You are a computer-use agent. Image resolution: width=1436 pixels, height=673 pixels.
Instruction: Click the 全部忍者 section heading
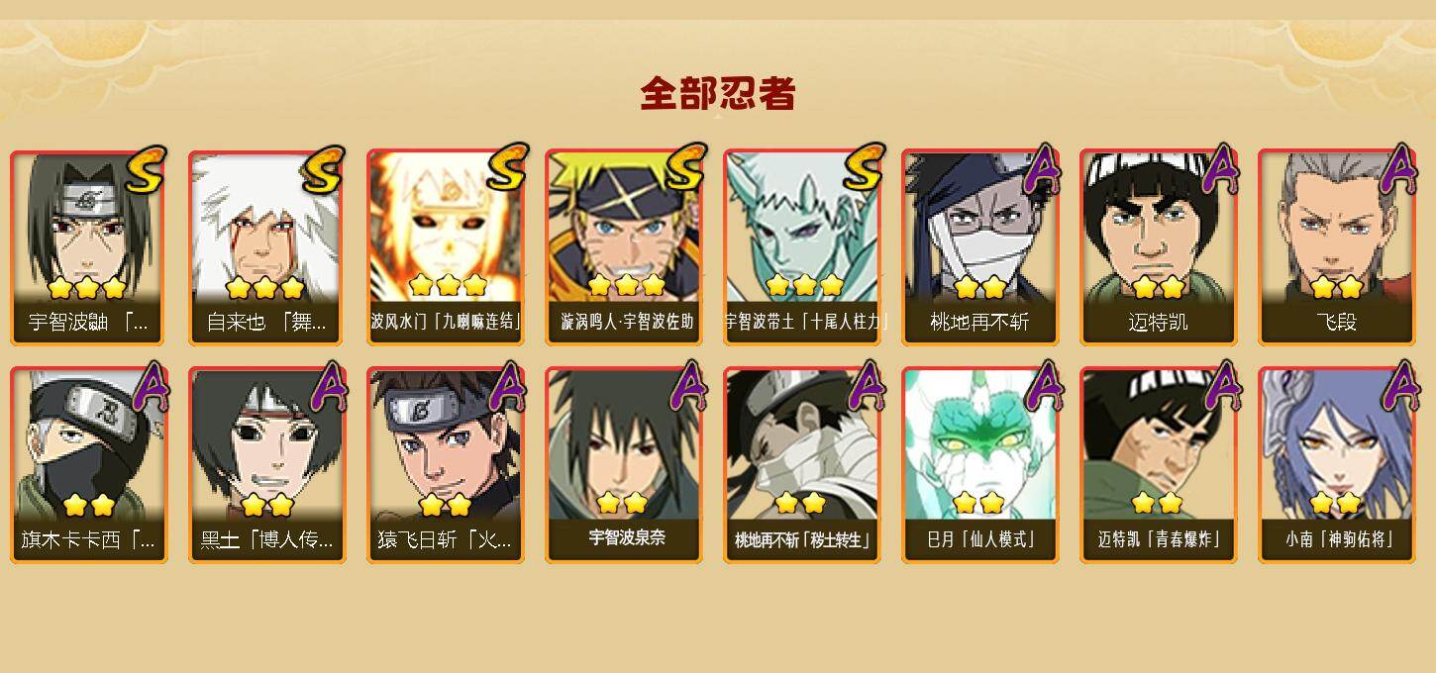(x=718, y=94)
